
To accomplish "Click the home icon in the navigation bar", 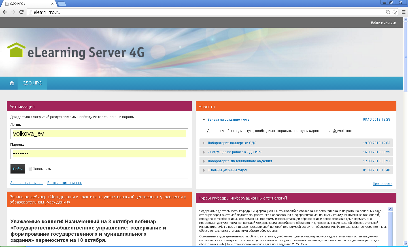I will click(x=12, y=83).
